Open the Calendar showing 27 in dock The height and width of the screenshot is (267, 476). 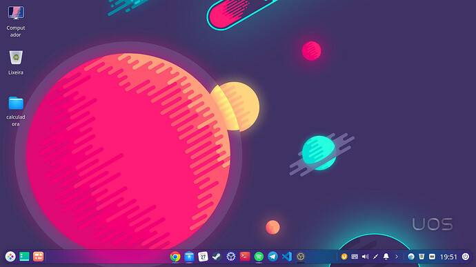click(203, 257)
